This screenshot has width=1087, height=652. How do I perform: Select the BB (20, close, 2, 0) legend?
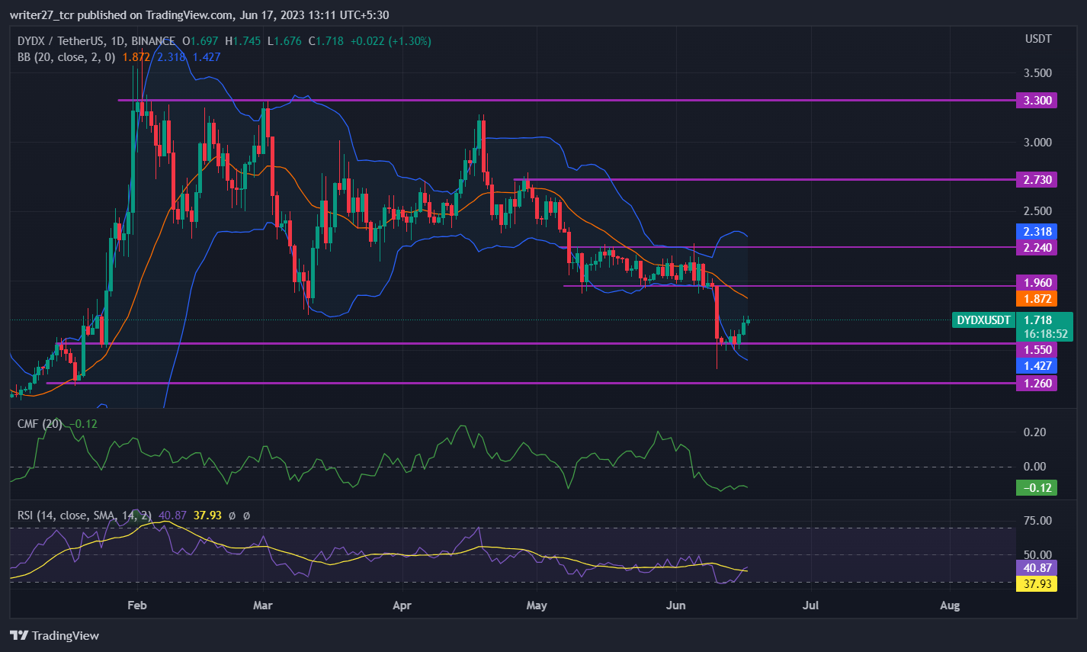pos(66,56)
